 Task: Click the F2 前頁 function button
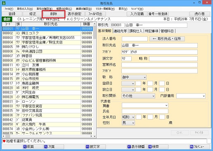point(33,146)
